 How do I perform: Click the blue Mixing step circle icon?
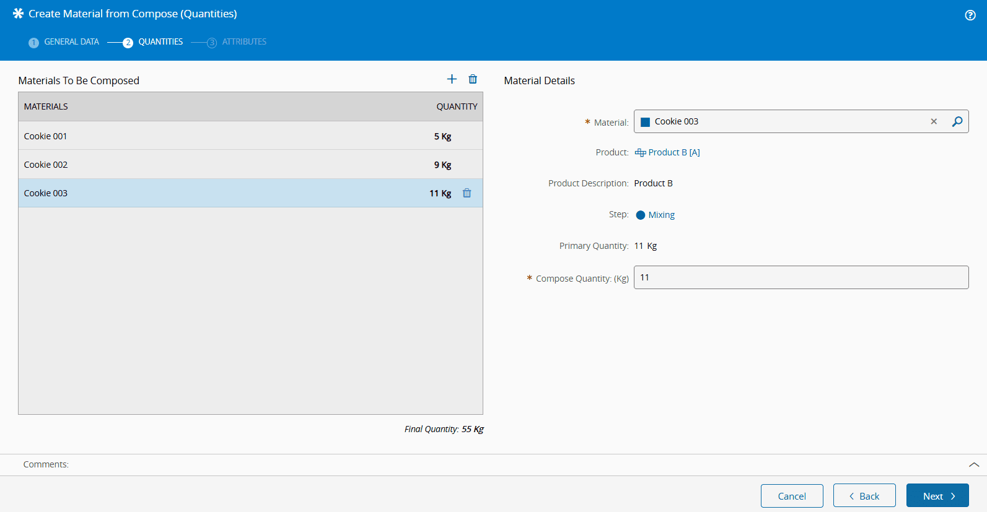click(641, 215)
